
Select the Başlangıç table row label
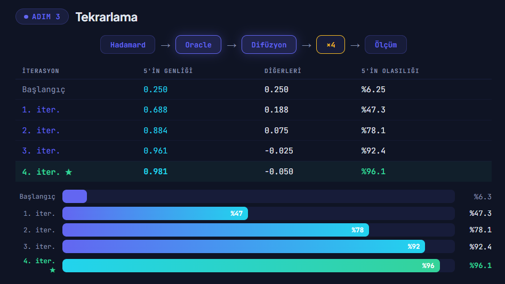click(x=44, y=90)
